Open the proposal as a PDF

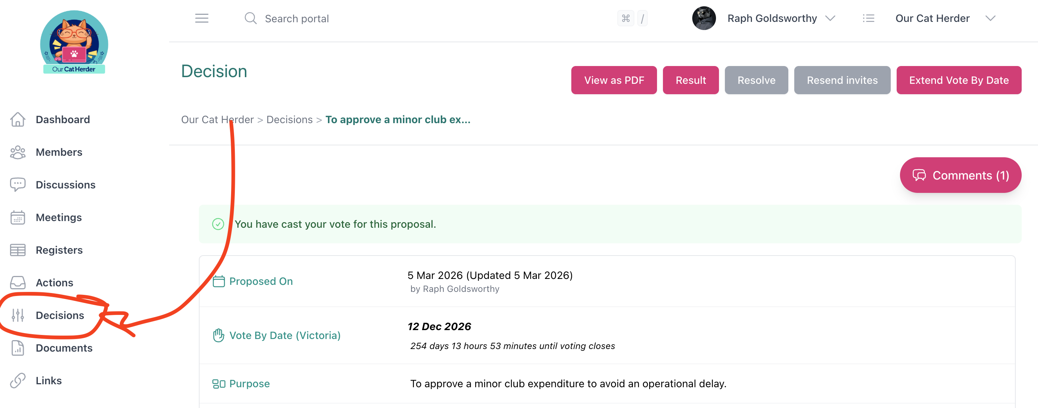coord(614,80)
